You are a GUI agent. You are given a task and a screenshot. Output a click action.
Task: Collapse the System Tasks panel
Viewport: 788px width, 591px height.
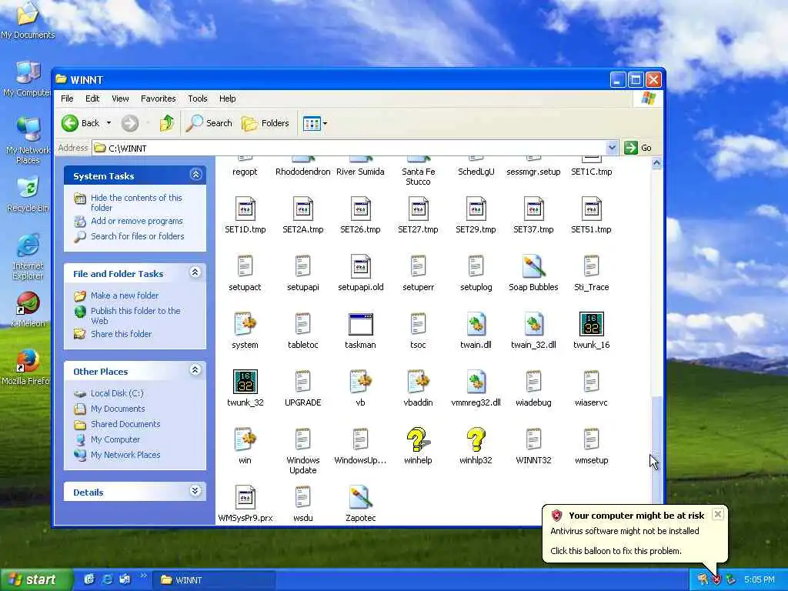pyautogui.click(x=196, y=175)
